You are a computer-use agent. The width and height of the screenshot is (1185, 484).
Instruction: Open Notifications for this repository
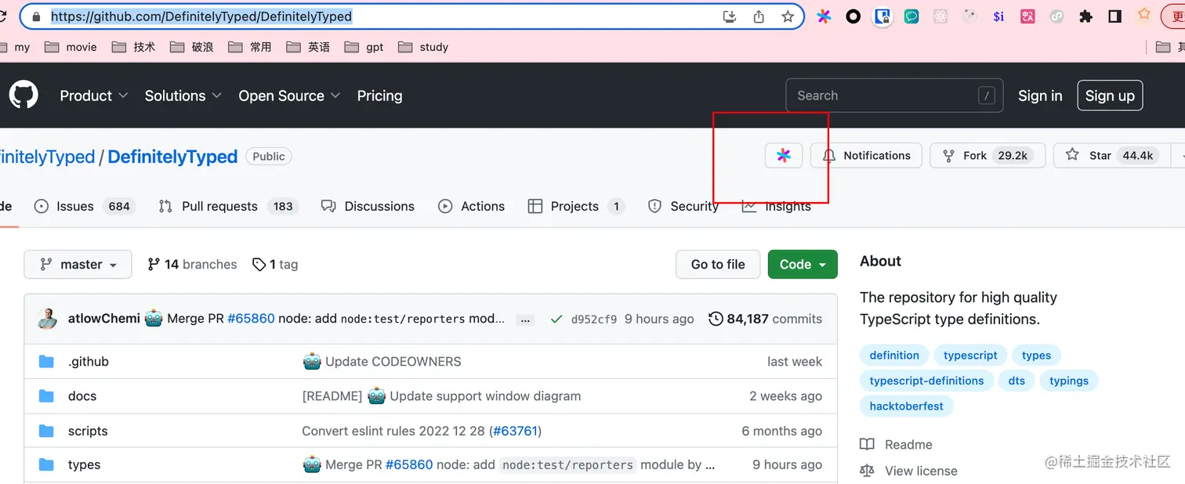click(x=866, y=155)
